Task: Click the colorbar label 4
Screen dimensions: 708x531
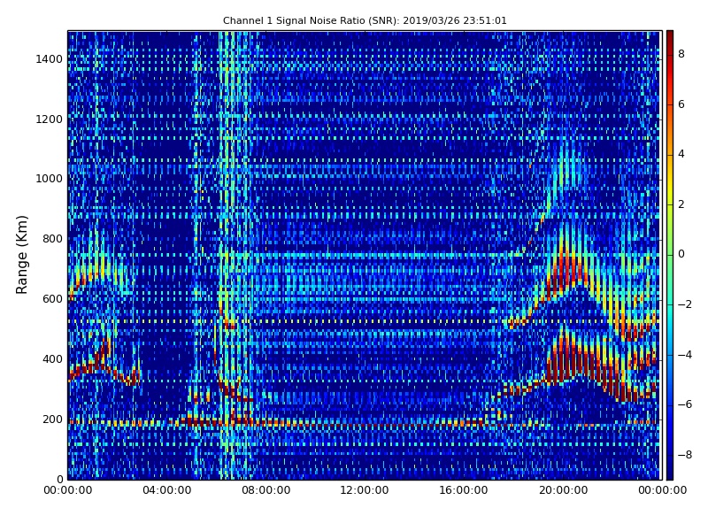Action: pyautogui.click(x=681, y=154)
